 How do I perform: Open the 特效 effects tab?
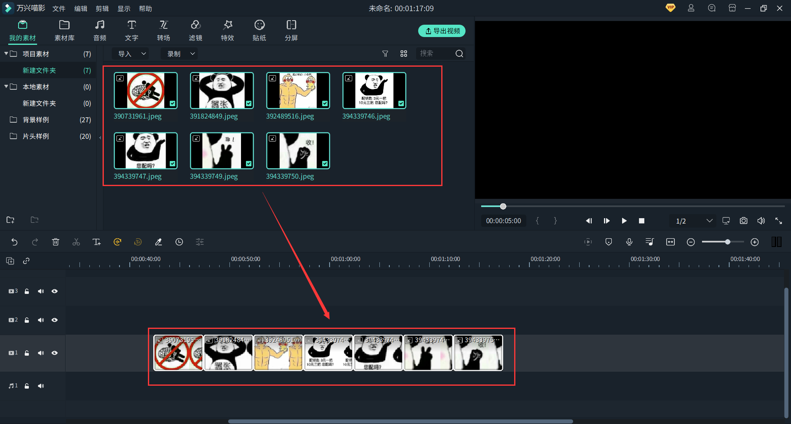[227, 31]
